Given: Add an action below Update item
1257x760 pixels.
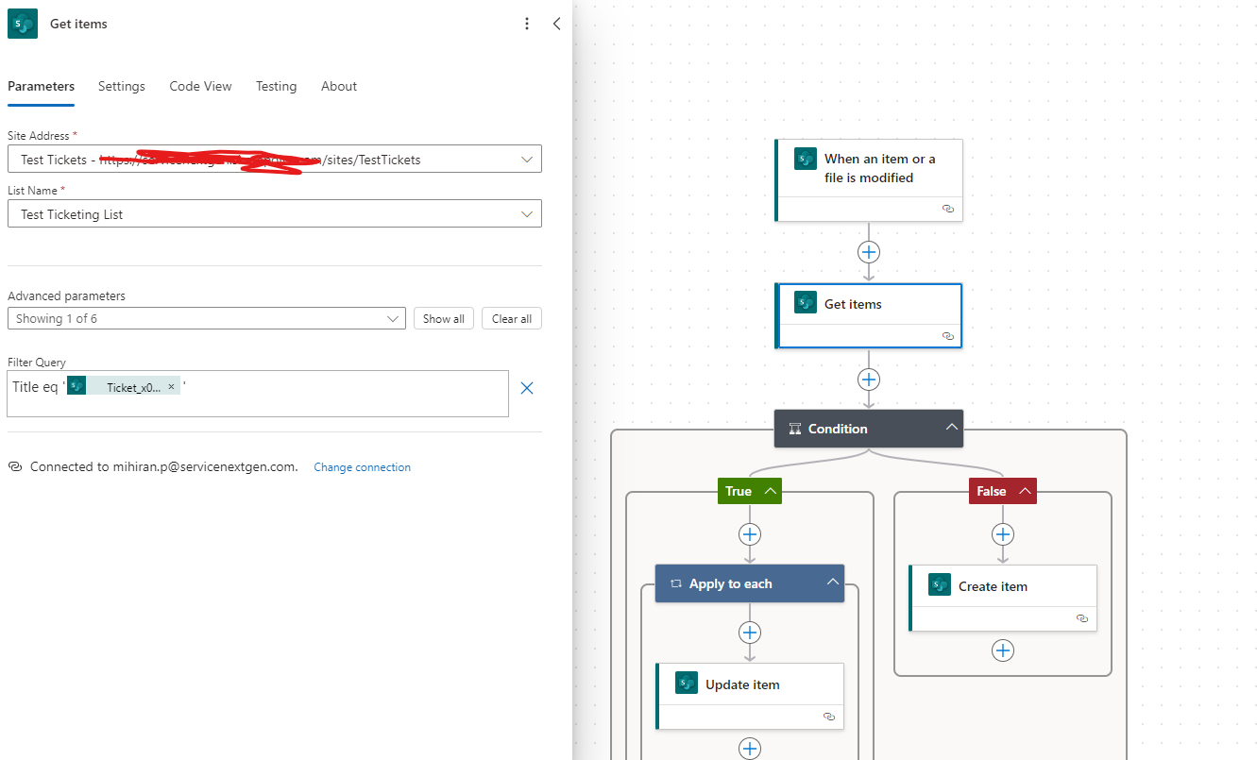Looking at the screenshot, I should click(750, 749).
